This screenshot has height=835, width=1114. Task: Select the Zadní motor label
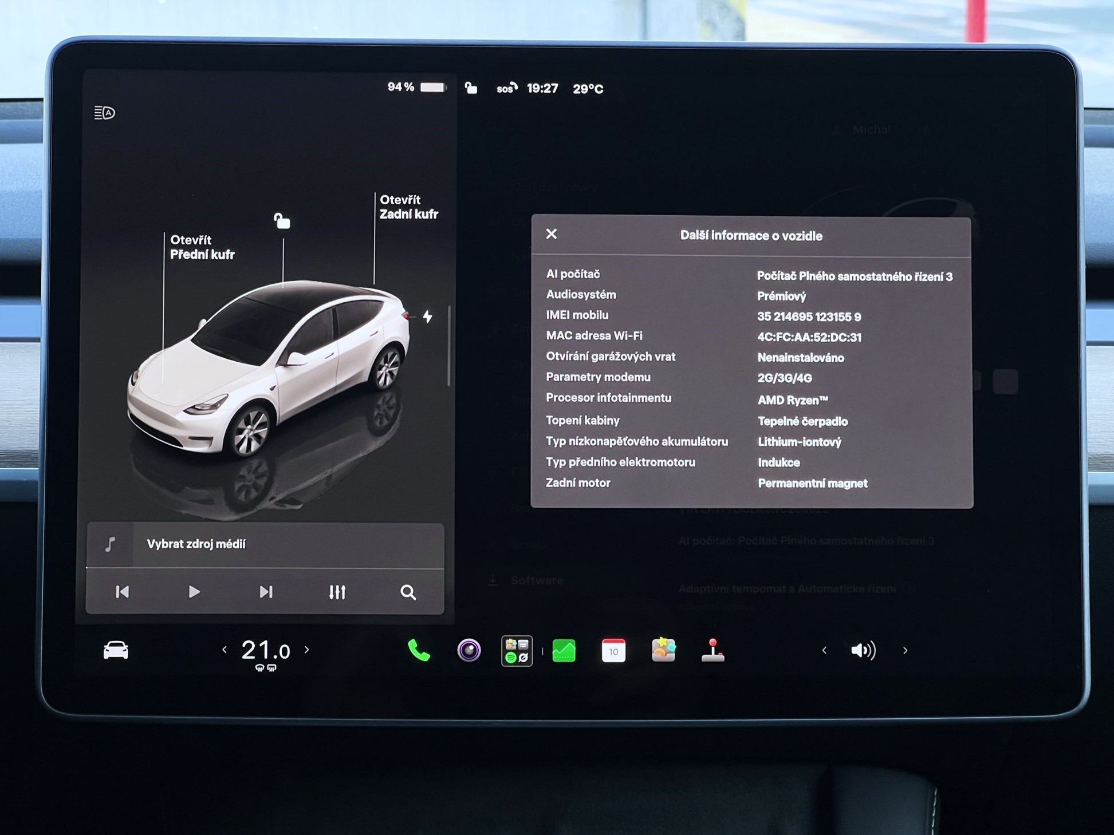tap(578, 483)
